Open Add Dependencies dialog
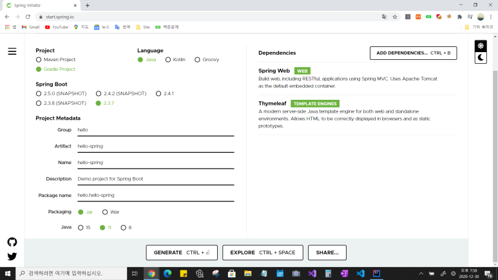The width and height of the screenshot is (498, 280). click(413, 53)
